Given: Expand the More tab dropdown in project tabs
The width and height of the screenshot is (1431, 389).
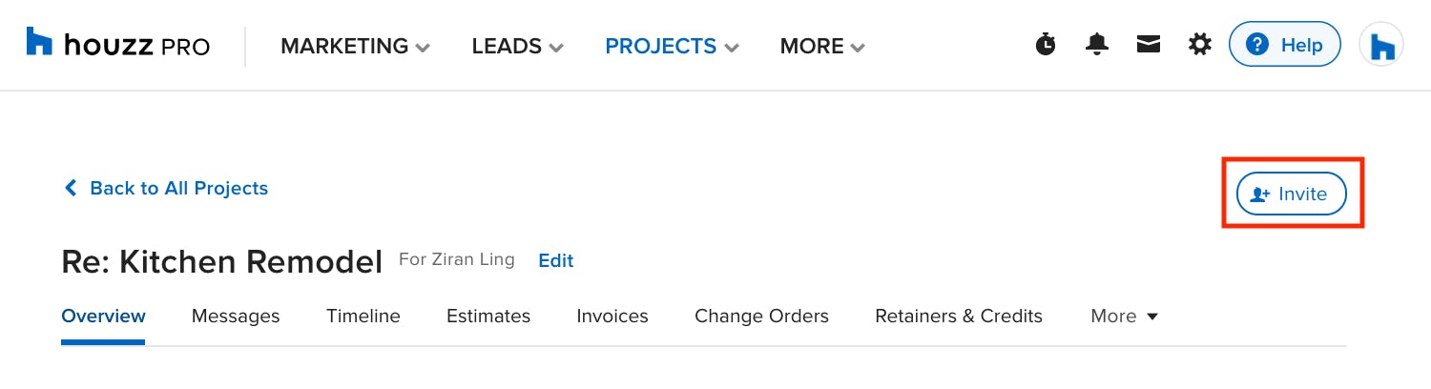Looking at the screenshot, I should pos(1124,316).
